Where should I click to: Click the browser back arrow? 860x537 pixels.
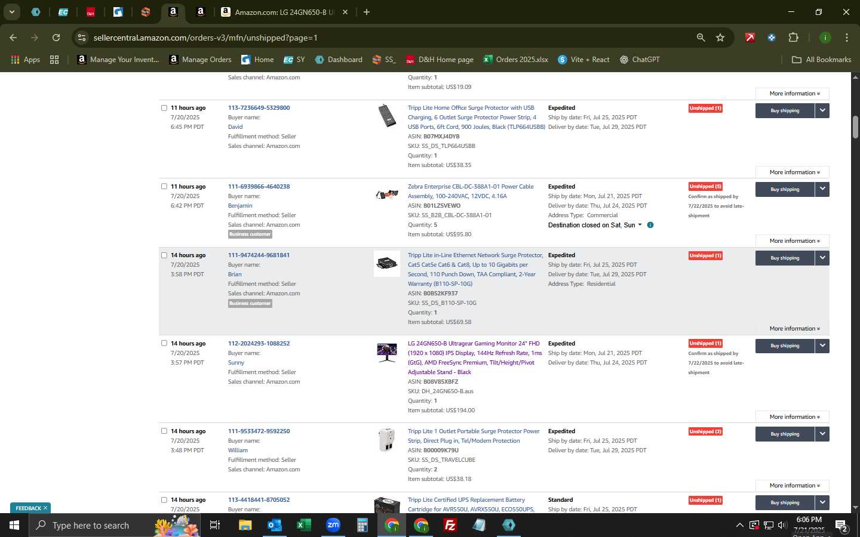[x=13, y=38]
